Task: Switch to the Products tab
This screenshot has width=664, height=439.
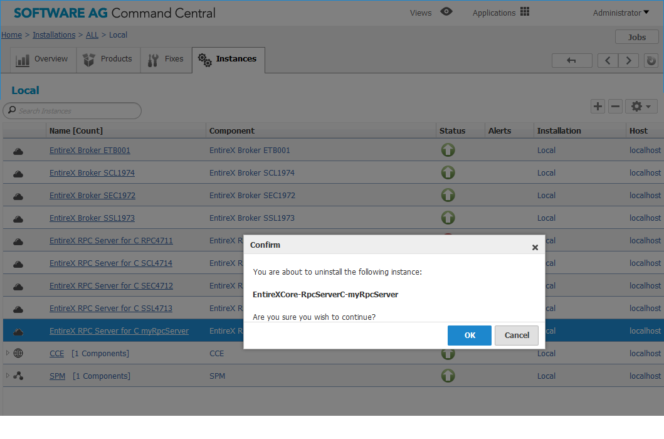Action: pyautogui.click(x=108, y=60)
